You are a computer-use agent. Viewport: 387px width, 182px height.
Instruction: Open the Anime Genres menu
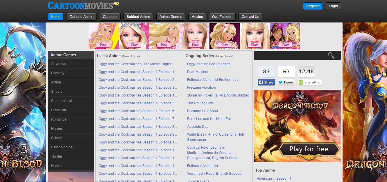[x=171, y=17]
